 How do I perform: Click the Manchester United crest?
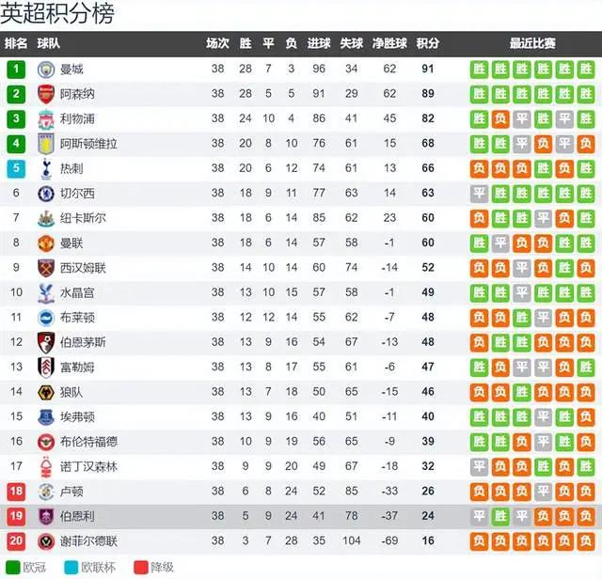[x=46, y=243]
